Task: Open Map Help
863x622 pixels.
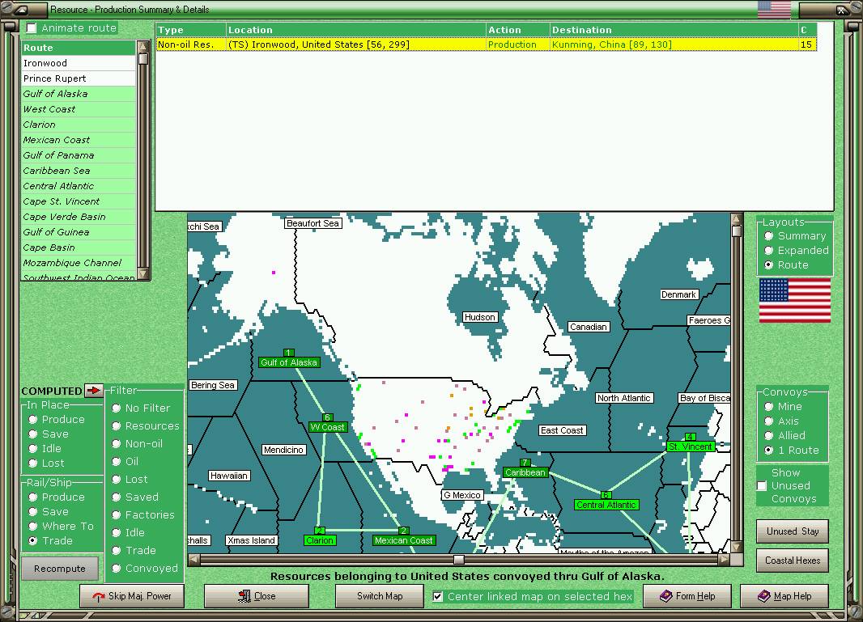Action: pos(784,596)
